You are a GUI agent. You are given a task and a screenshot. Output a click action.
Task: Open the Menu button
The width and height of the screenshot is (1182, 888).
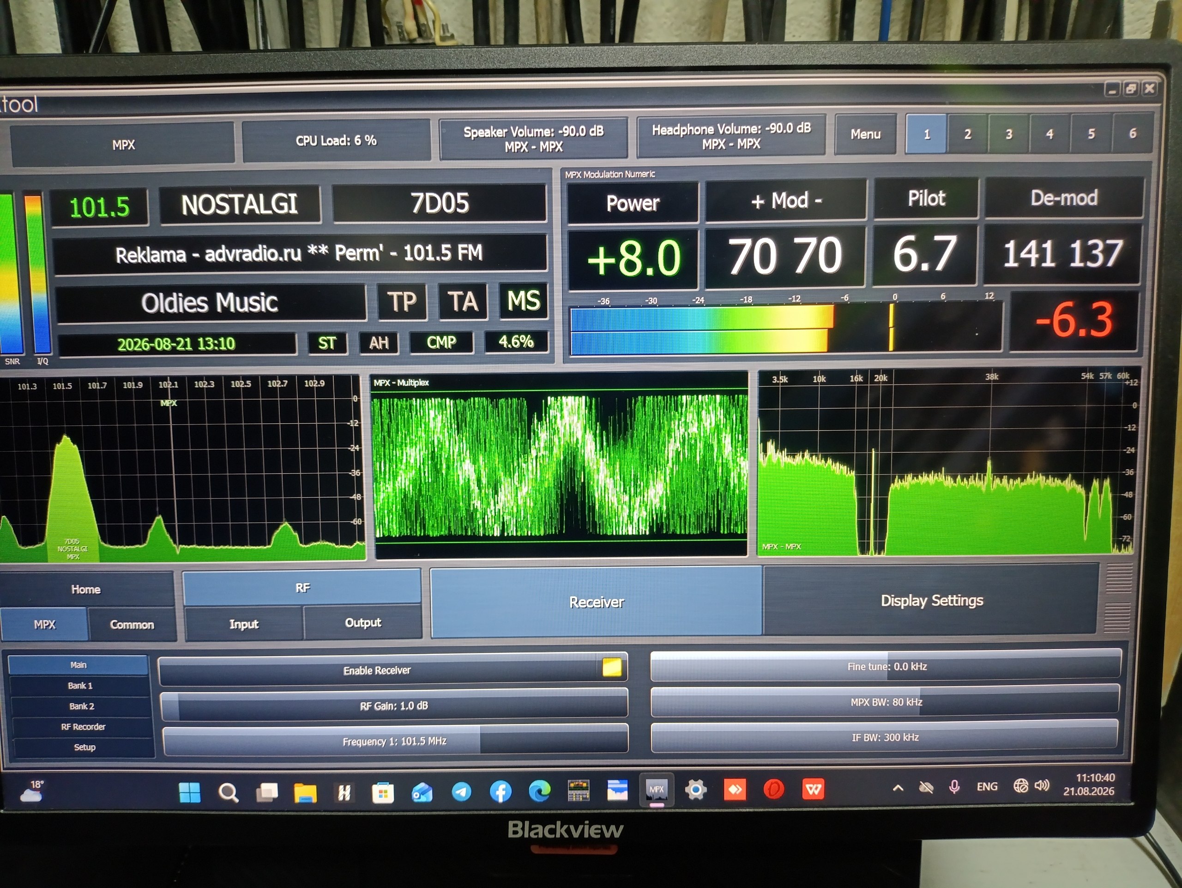pos(865,134)
